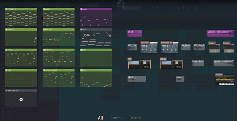Pick the PoiZone synth channel

[225, 79]
